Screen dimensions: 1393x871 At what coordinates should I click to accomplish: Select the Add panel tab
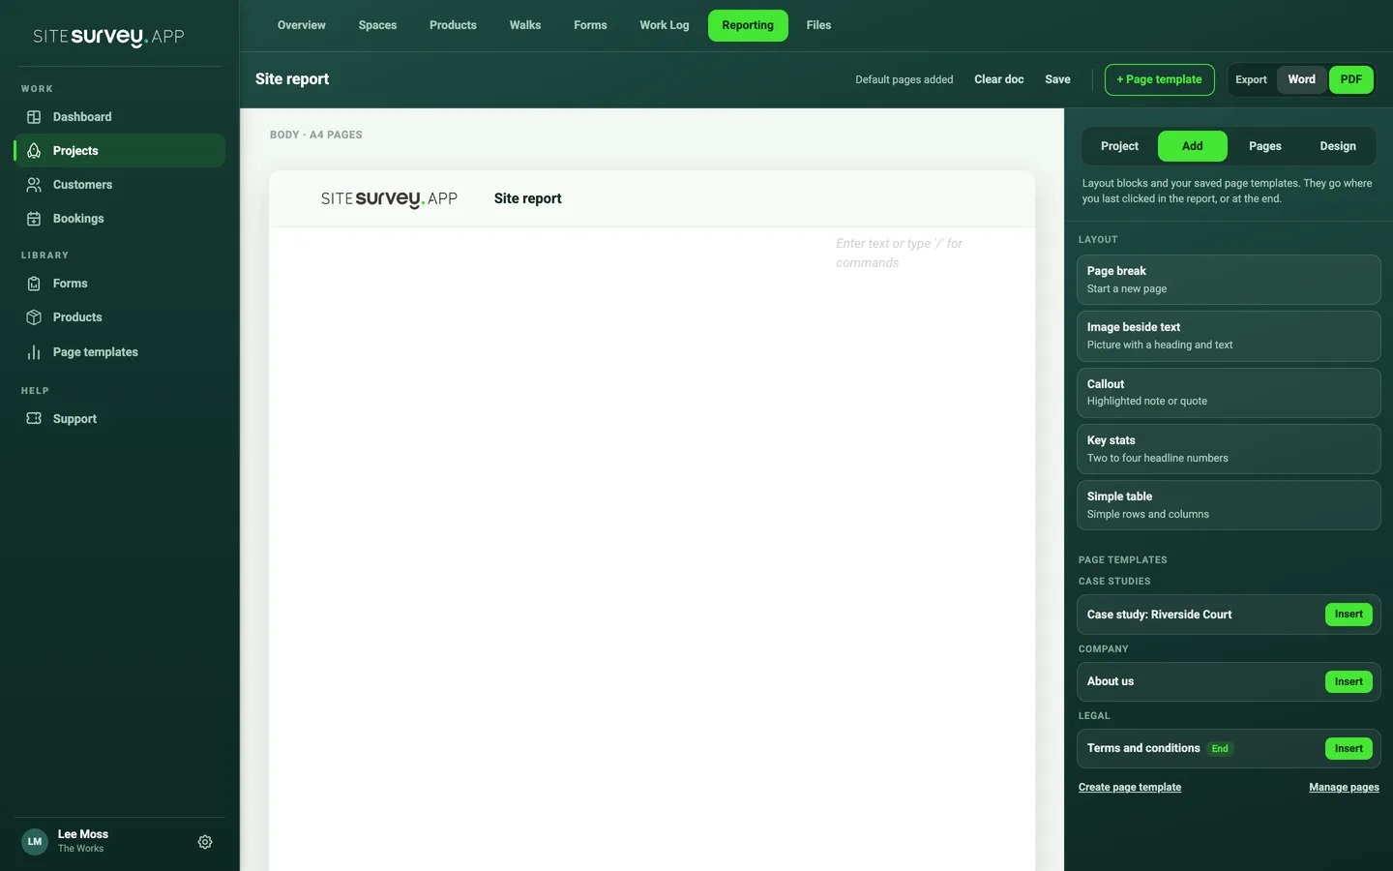(1193, 146)
